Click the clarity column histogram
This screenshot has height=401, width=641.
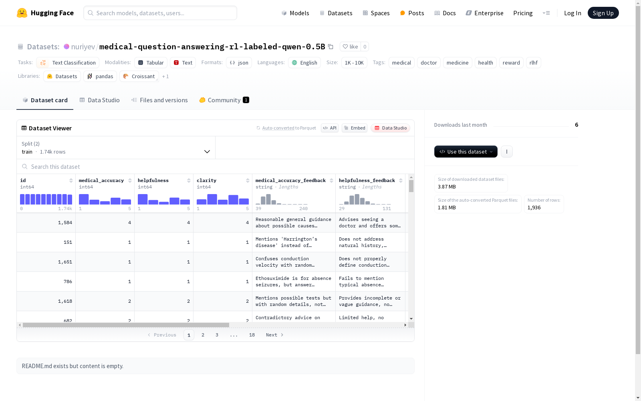[x=223, y=199]
